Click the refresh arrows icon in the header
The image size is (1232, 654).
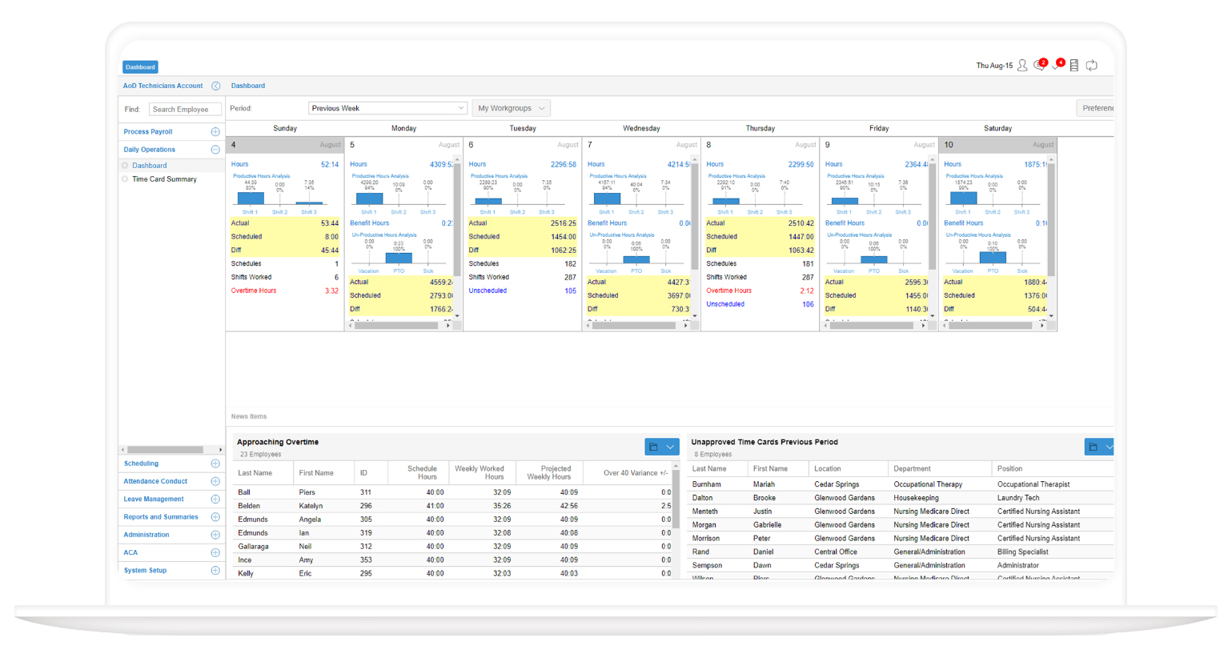[1091, 66]
